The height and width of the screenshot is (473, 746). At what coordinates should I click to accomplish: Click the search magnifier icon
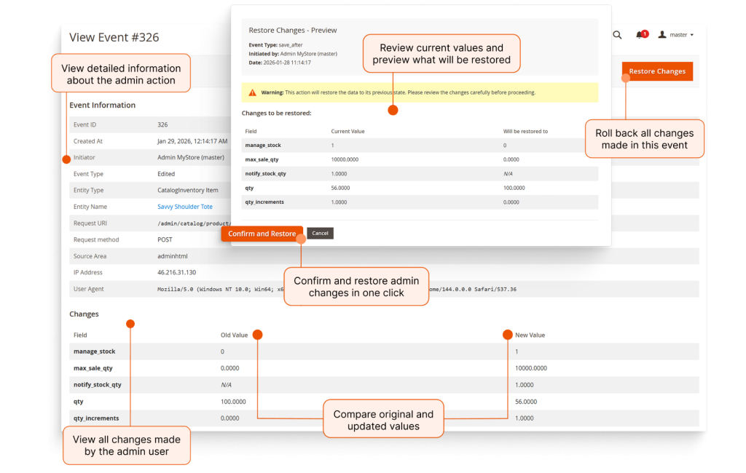(x=617, y=35)
